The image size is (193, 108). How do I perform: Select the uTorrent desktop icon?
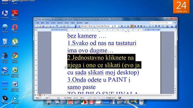pyautogui.click(x=15, y=43)
